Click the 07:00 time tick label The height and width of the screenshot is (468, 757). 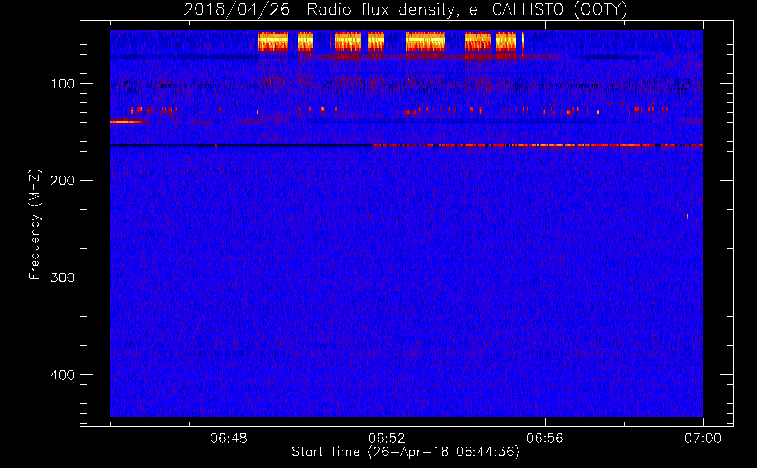703,439
